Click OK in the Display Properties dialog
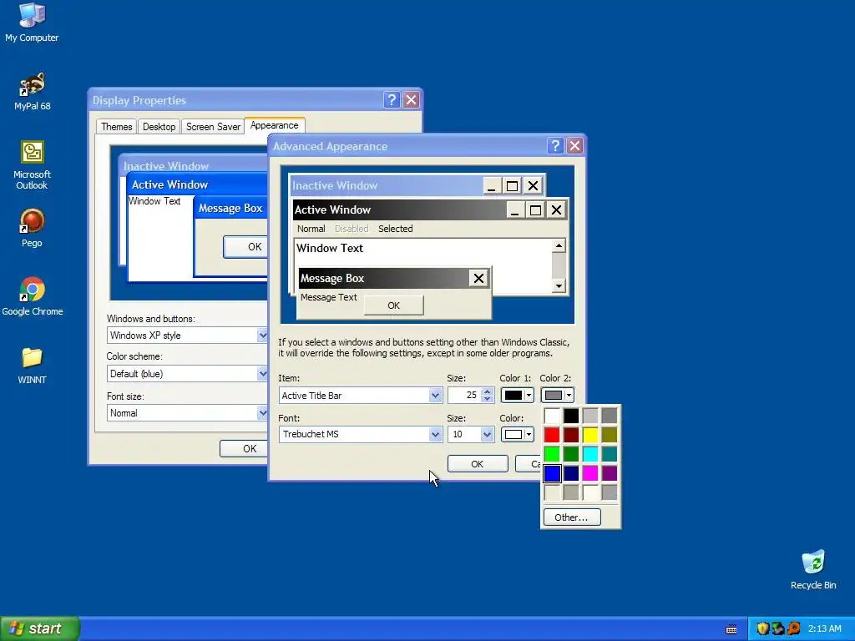Screen dimensions: 855x641 (244, 448)
